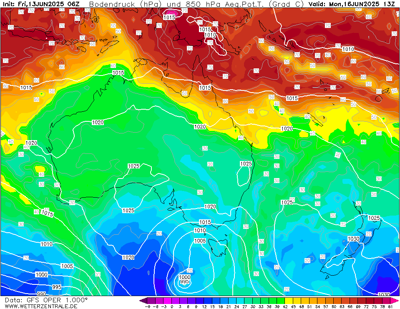400x309 pixels.
Task: Click the dark purple left arrow of the legend
Action: pos(143,300)
